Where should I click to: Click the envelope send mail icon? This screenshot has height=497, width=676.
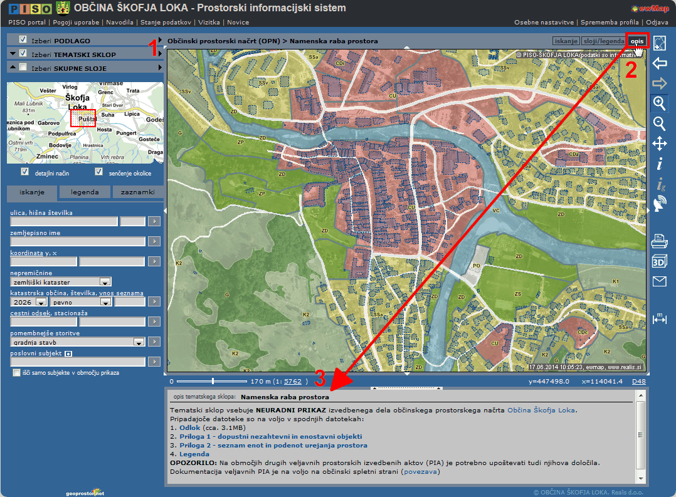point(659,281)
